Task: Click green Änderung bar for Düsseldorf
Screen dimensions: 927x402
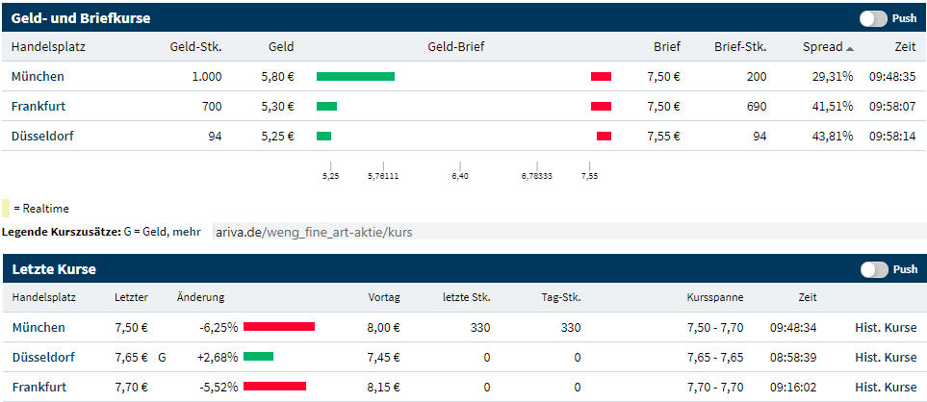Action: tap(258, 358)
